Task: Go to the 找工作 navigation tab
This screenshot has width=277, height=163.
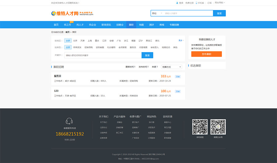Action: (x=67, y=25)
